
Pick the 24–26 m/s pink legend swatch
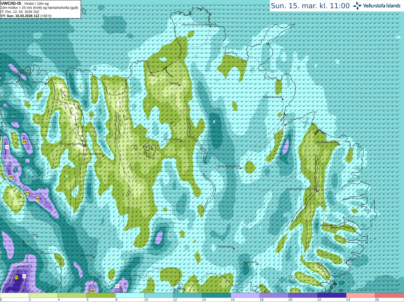coord(360,295)
